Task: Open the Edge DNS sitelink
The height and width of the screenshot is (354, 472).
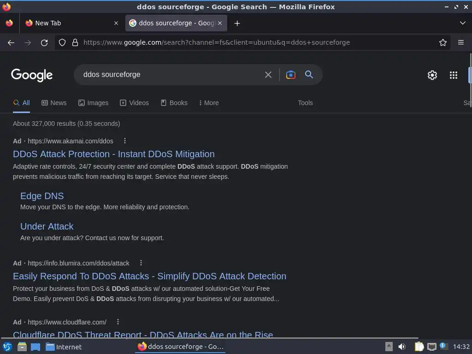Action: pyautogui.click(x=42, y=196)
